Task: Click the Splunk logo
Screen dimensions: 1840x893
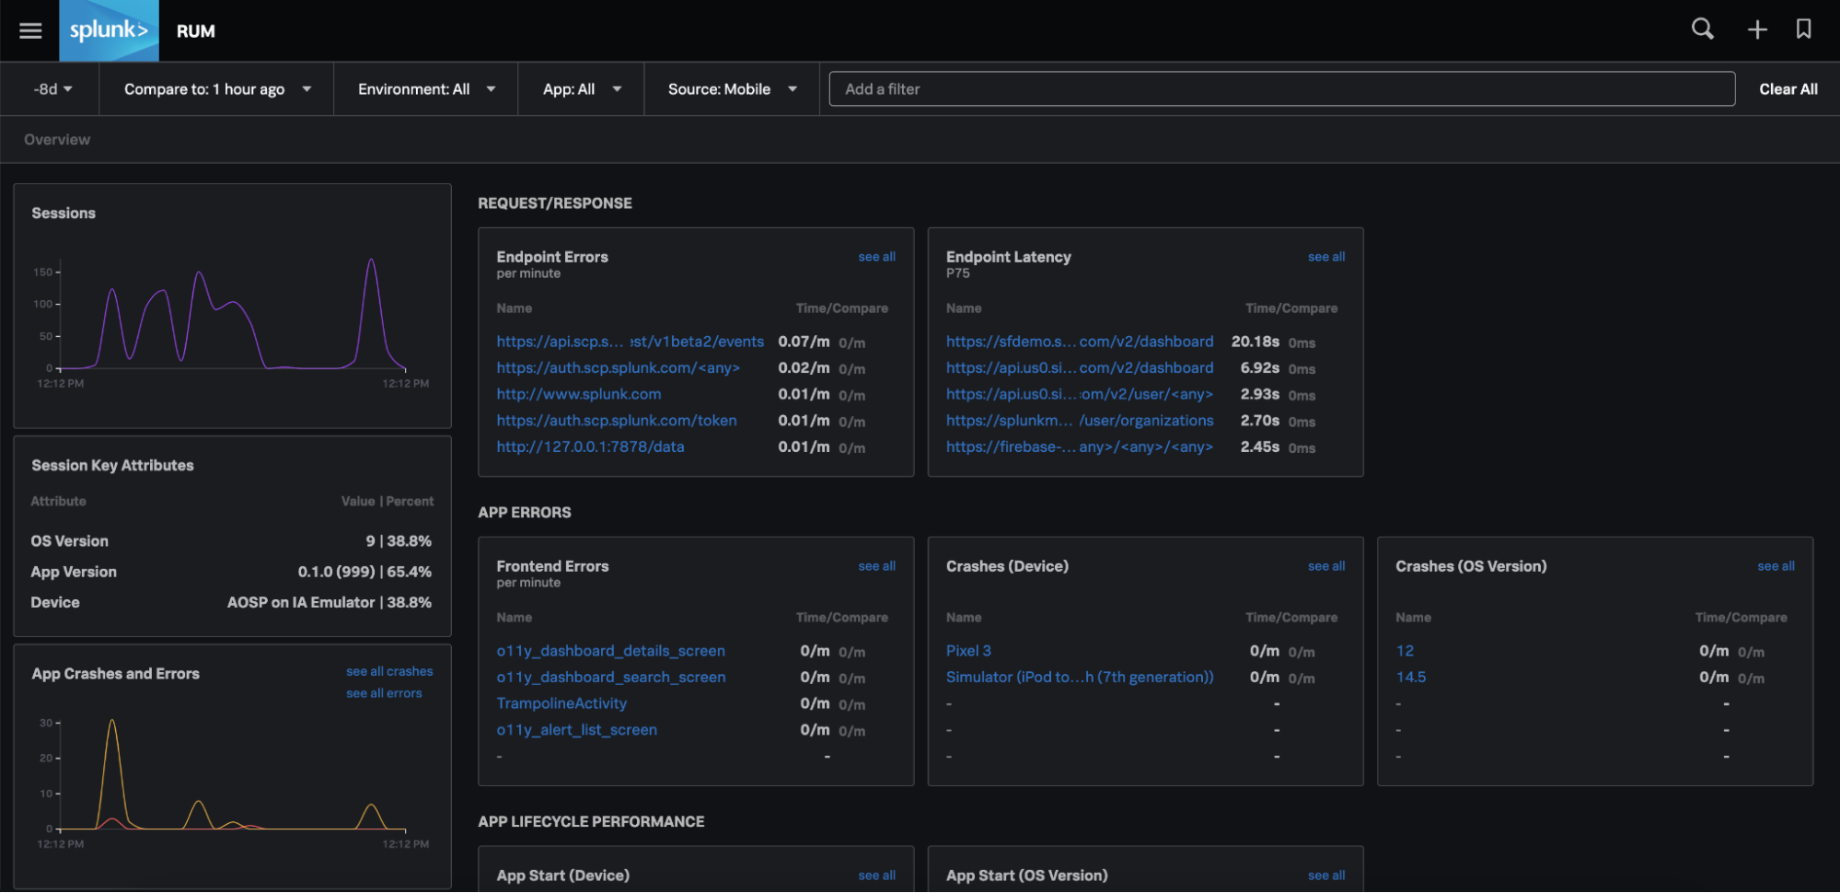Action: click(x=109, y=30)
